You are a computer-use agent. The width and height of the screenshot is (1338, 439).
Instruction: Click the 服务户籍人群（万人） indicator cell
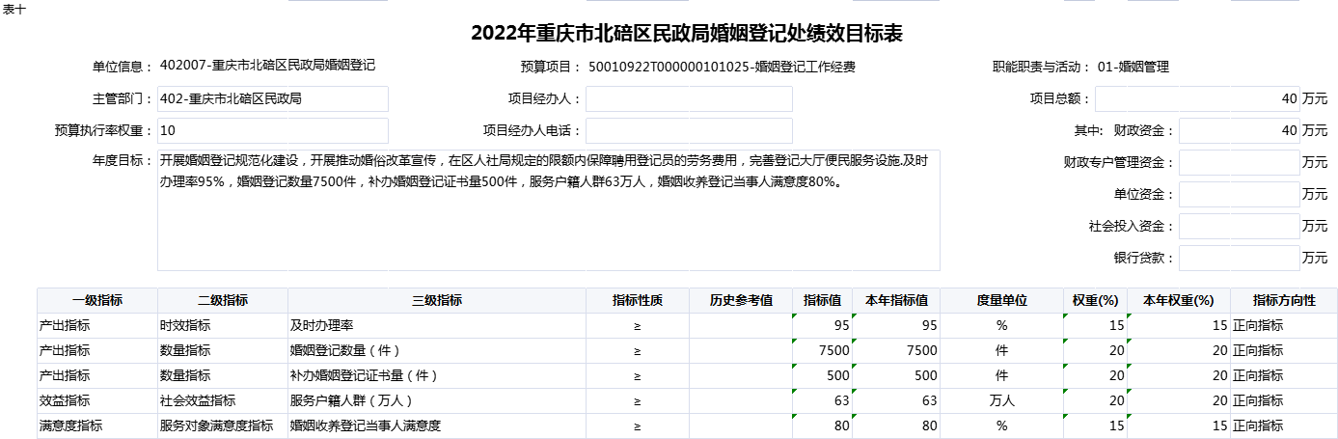coord(436,400)
